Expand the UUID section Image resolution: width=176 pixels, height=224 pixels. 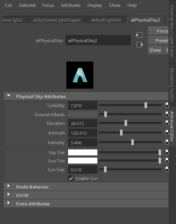pyautogui.click(x=8, y=194)
